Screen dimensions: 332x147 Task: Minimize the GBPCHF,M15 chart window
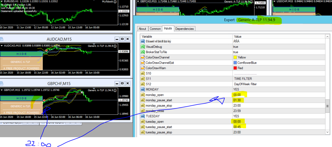[117, 83]
